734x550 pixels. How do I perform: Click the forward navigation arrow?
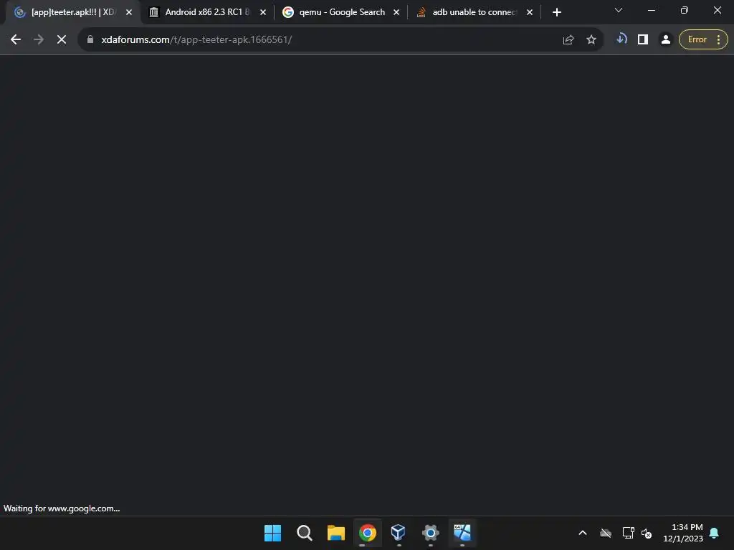[x=39, y=40]
